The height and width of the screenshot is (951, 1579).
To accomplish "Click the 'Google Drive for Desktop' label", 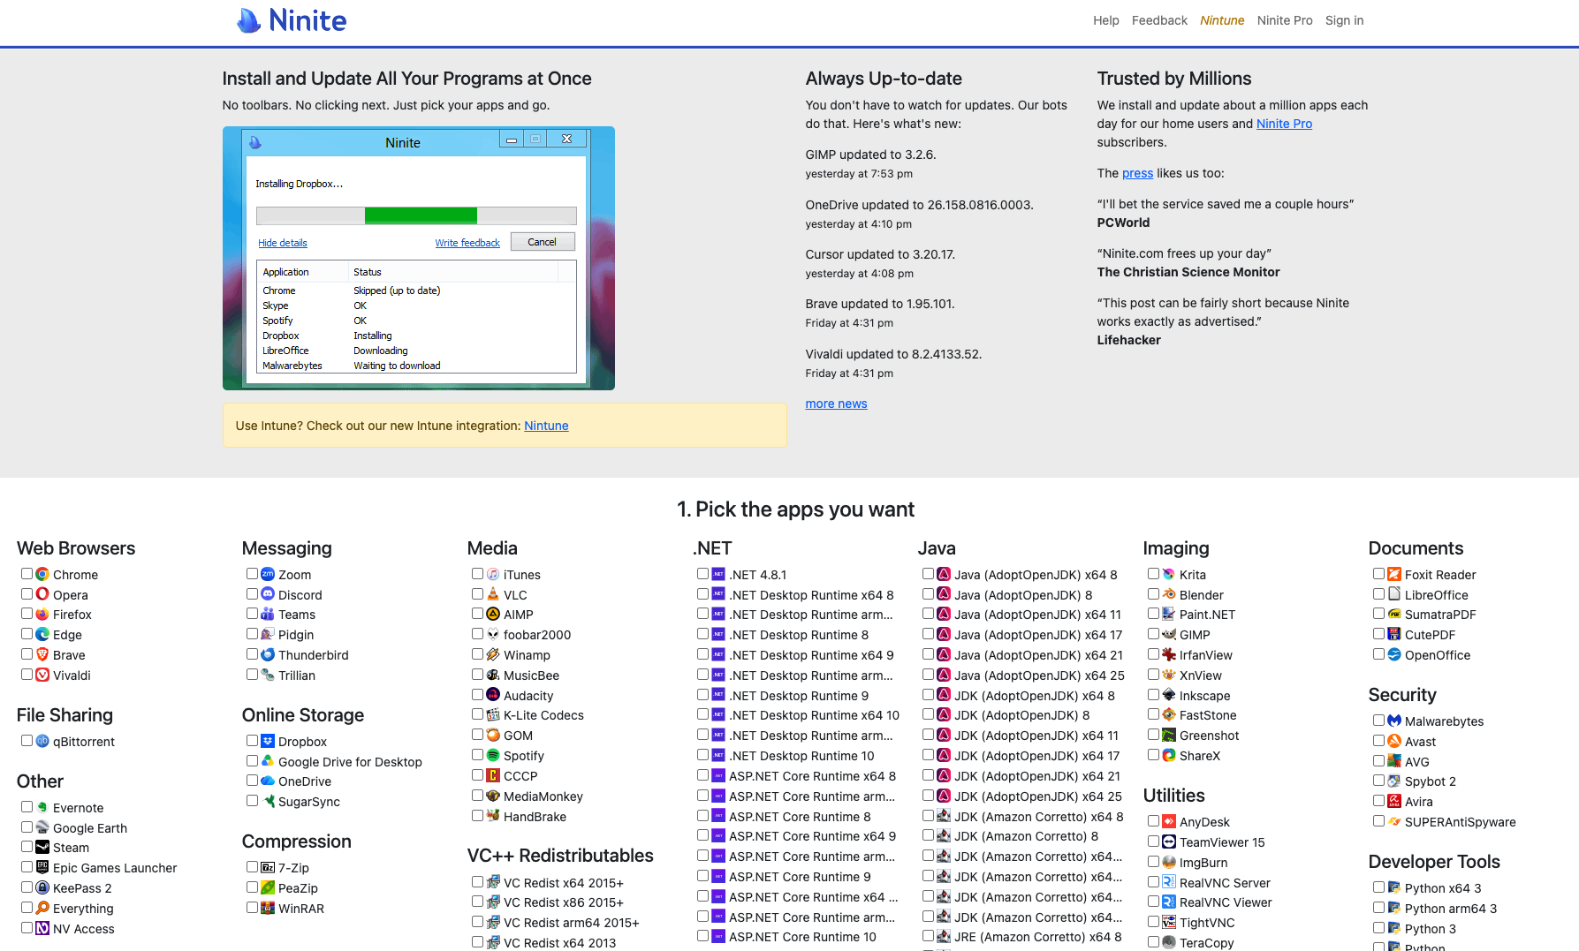I will (x=350, y=762).
